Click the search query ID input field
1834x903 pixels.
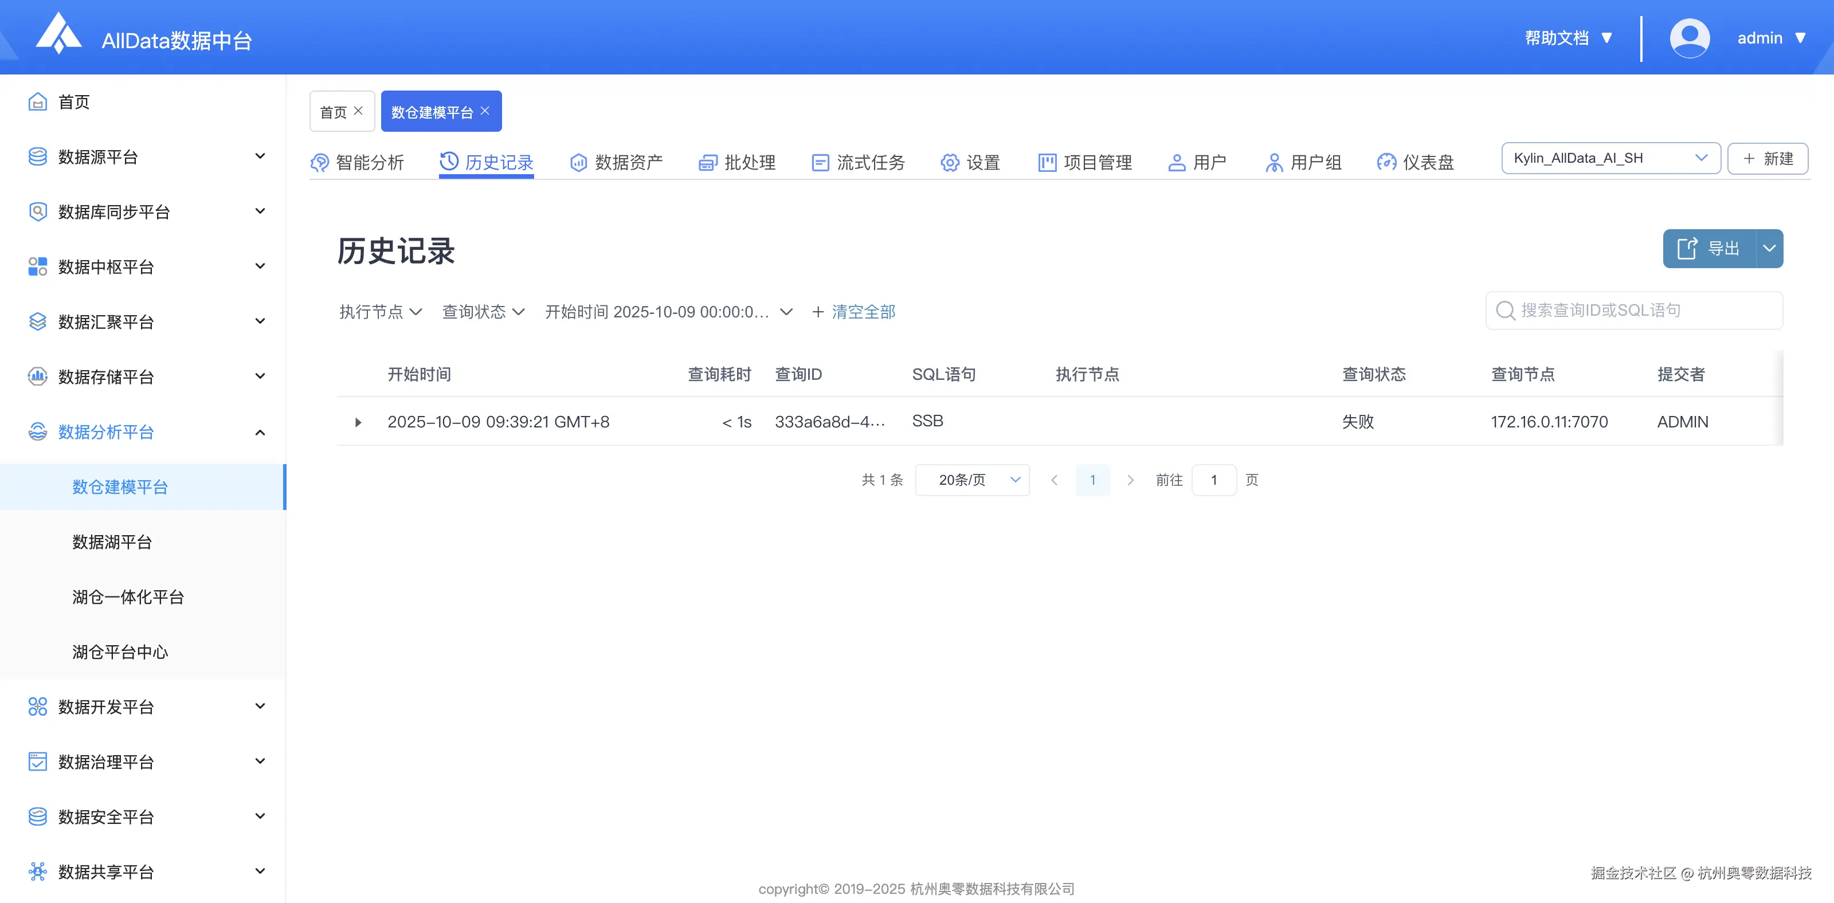click(1634, 310)
